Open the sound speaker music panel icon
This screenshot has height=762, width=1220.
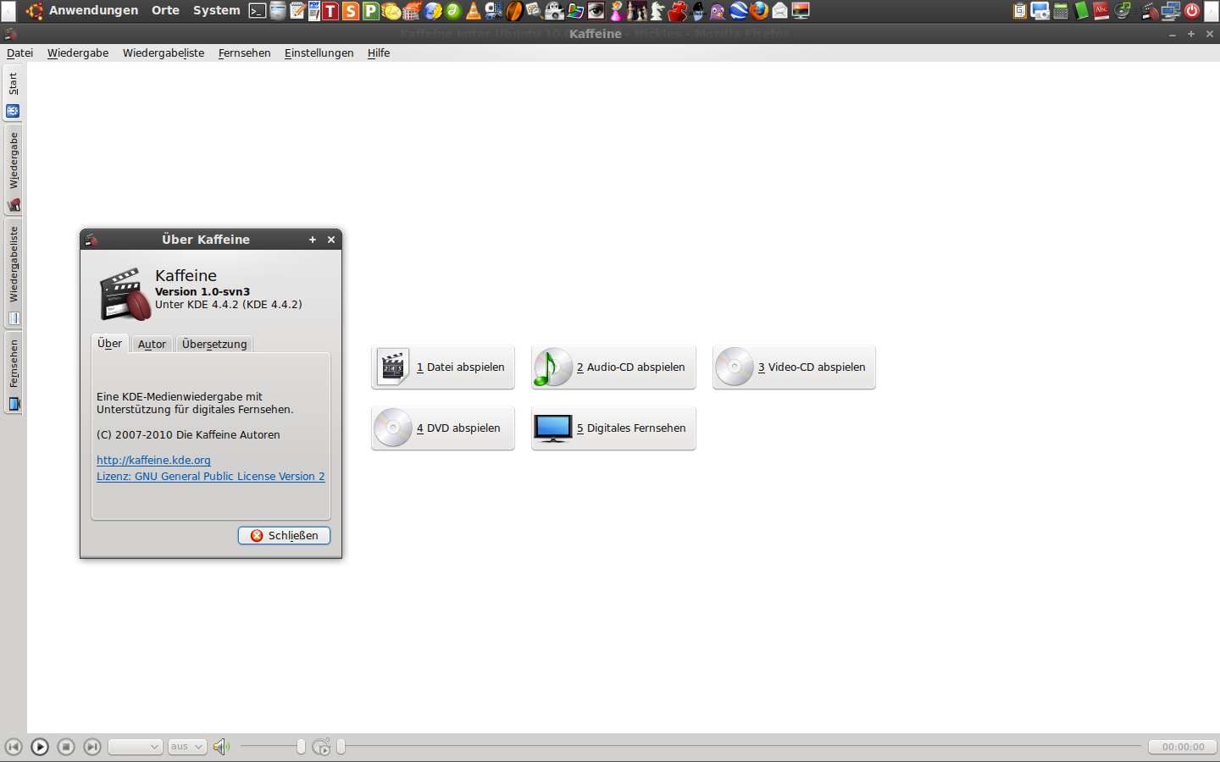point(1123,11)
